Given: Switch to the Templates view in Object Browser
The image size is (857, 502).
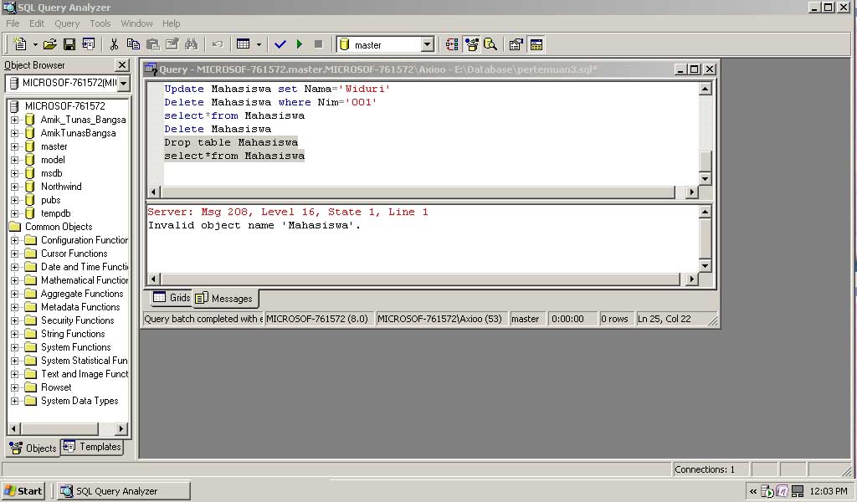Looking at the screenshot, I should coord(92,447).
